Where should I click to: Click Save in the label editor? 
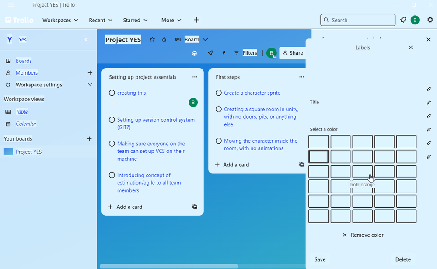tap(320, 259)
